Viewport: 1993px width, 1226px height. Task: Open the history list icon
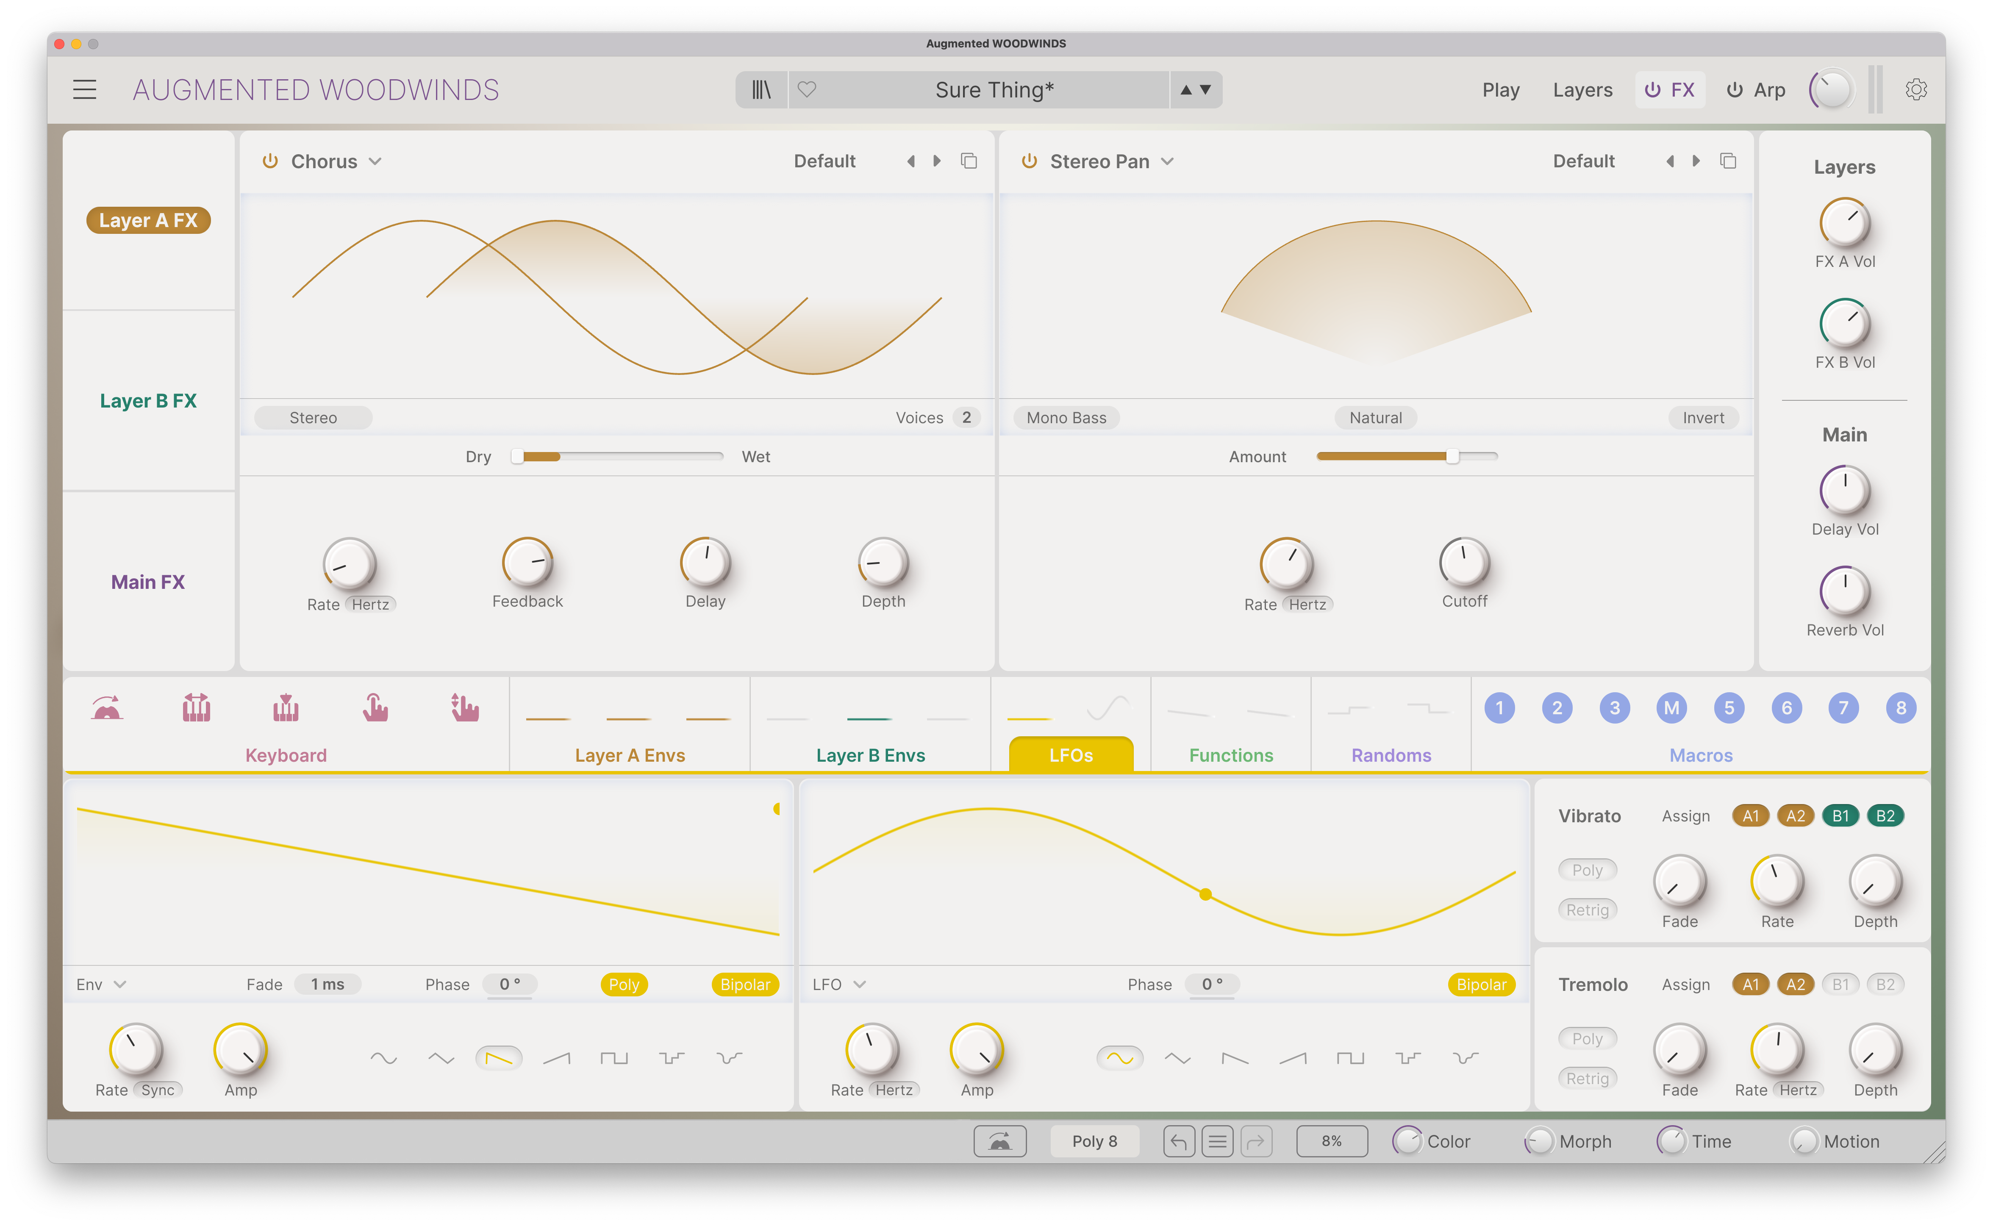coord(1217,1141)
